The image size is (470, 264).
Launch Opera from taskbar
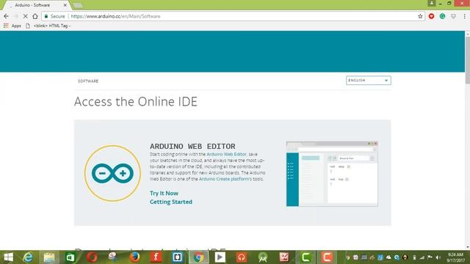pyautogui.click(x=92, y=257)
